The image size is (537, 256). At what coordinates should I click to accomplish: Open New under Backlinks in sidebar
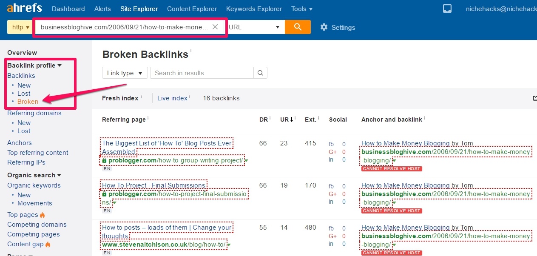24,85
